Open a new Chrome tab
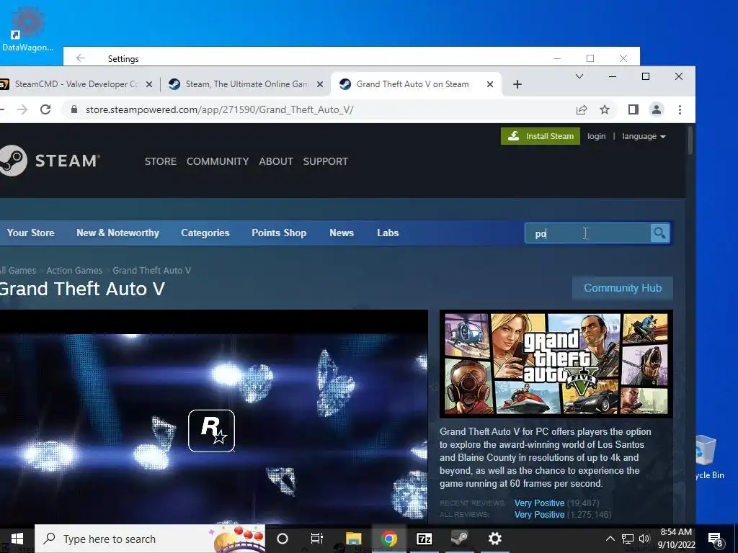The height and width of the screenshot is (553, 738). click(x=517, y=84)
